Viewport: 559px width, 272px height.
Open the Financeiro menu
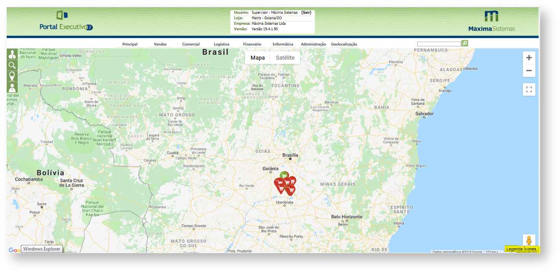252,44
